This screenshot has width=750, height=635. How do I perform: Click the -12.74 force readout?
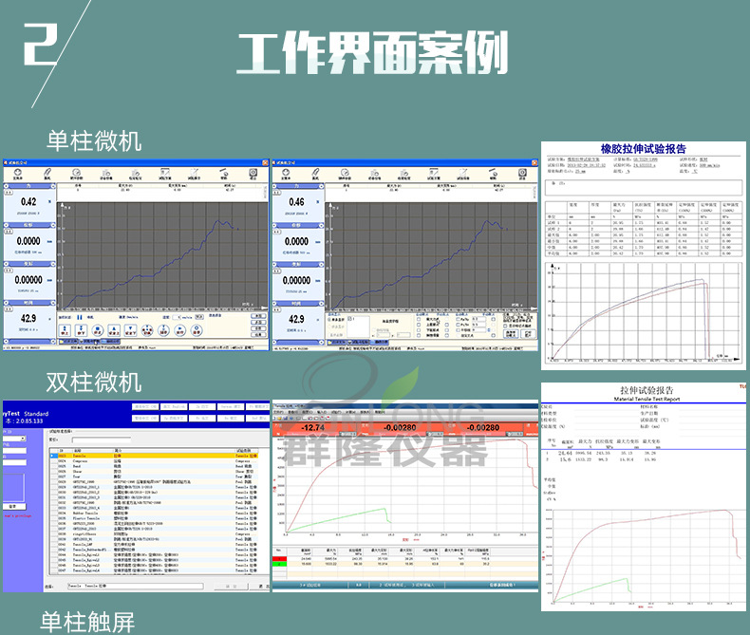313,427
